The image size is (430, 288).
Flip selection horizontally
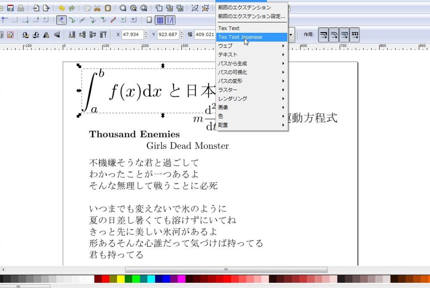tap(46, 35)
